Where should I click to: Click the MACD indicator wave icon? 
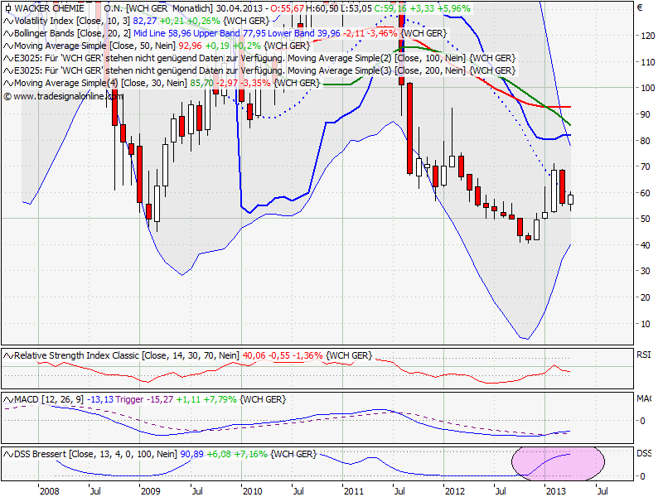pos(7,398)
